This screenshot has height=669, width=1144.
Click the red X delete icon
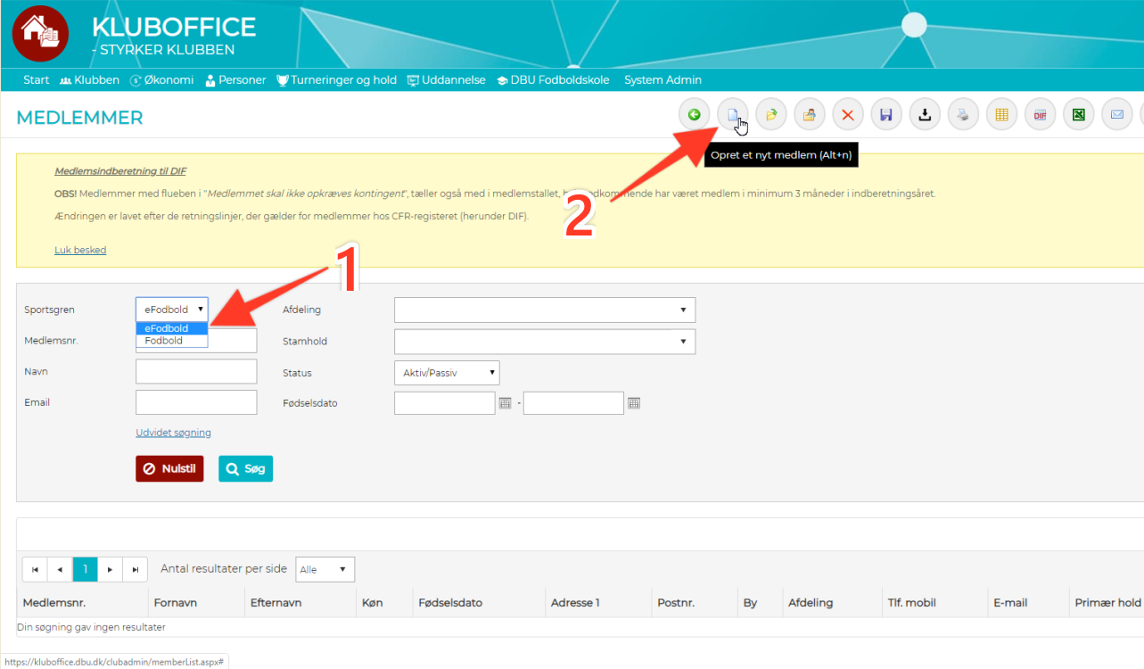(x=847, y=115)
